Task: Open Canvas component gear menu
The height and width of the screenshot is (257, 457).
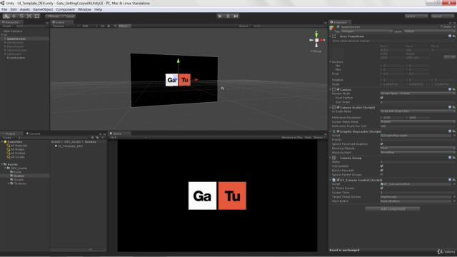Action: [x=454, y=89]
